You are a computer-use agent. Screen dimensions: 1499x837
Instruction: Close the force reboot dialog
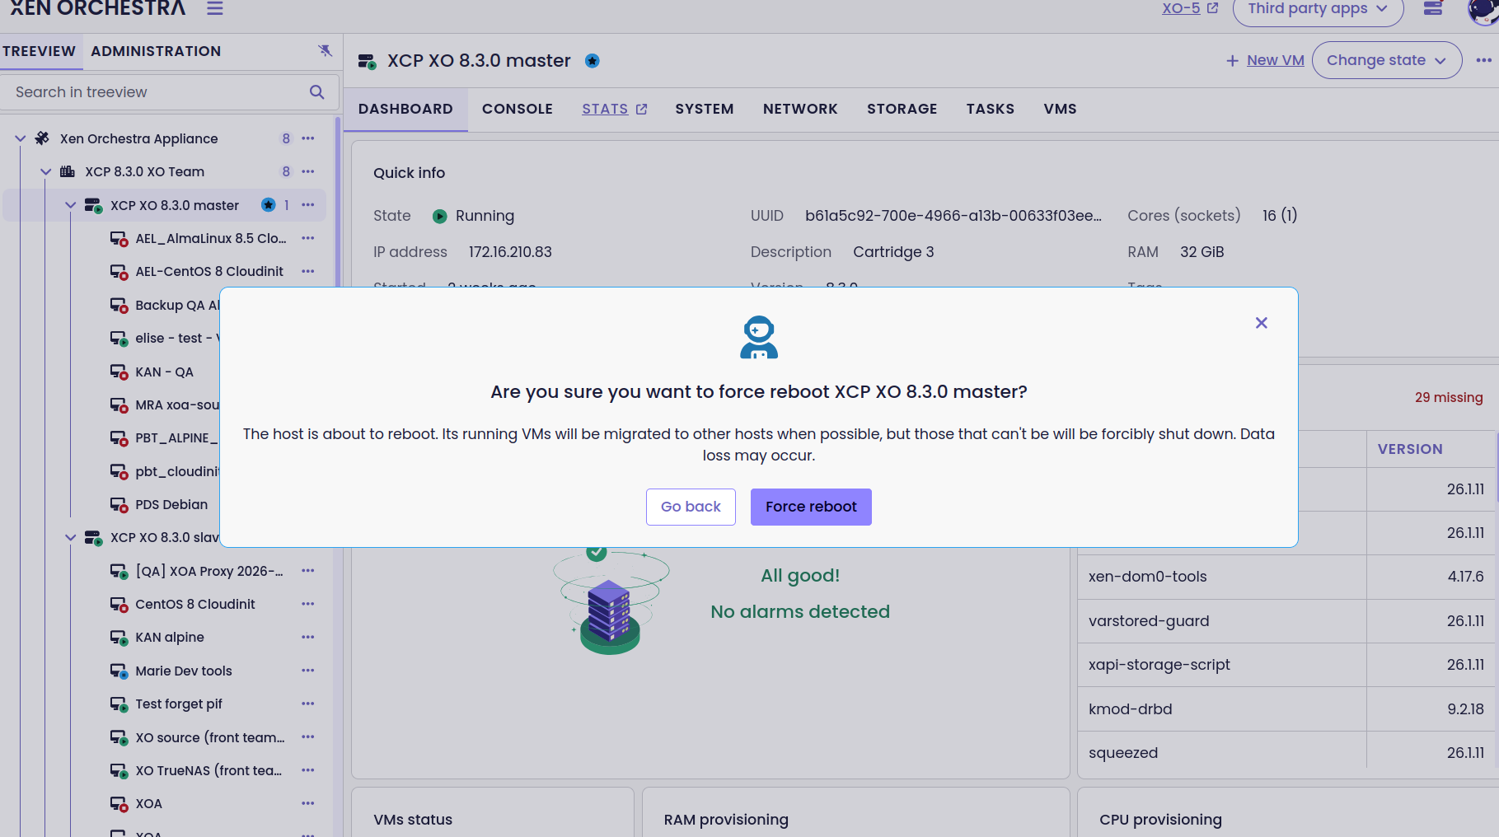point(1261,323)
